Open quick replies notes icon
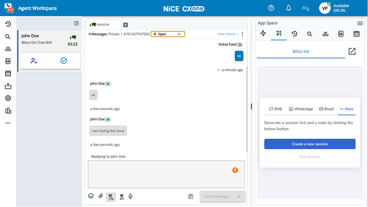 191,196
